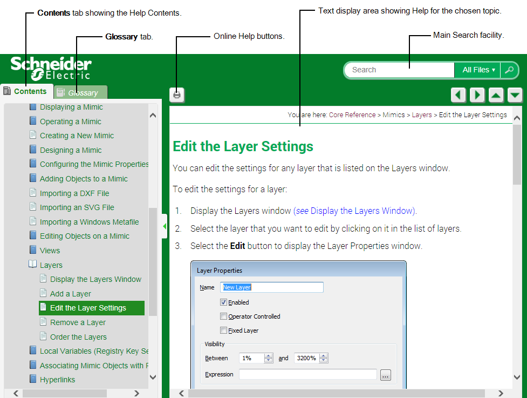The height and width of the screenshot is (398, 527).
Task: Collapse the navigation pane with green arrow
Action: (165, 227)
